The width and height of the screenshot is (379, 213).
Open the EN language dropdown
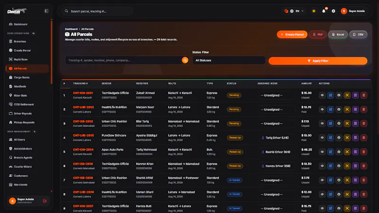pyautogui.click(x=298, y=11)
